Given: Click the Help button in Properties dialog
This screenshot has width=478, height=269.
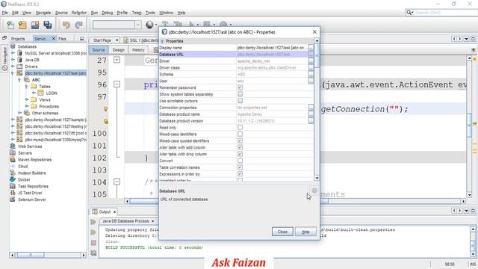Looking at the screenshot, I should point(305,232).
